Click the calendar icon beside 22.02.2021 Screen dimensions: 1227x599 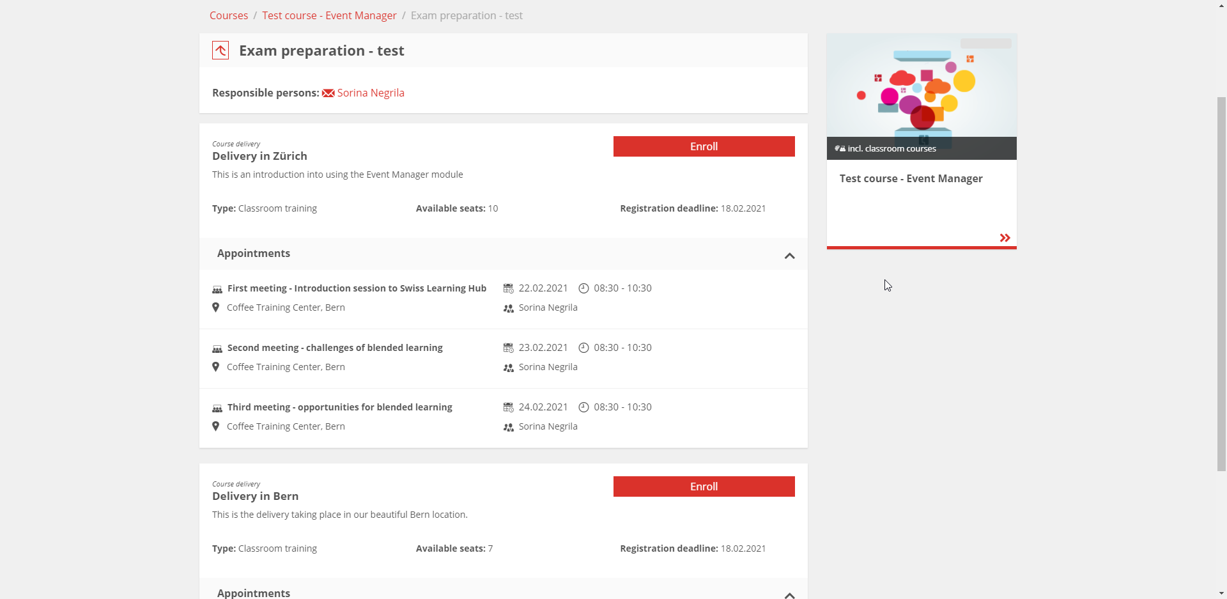pyautogui.click(x=508, y=288)
